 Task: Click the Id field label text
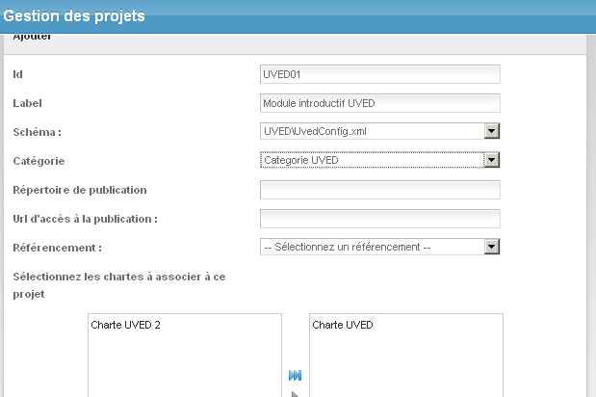(17, 75)
